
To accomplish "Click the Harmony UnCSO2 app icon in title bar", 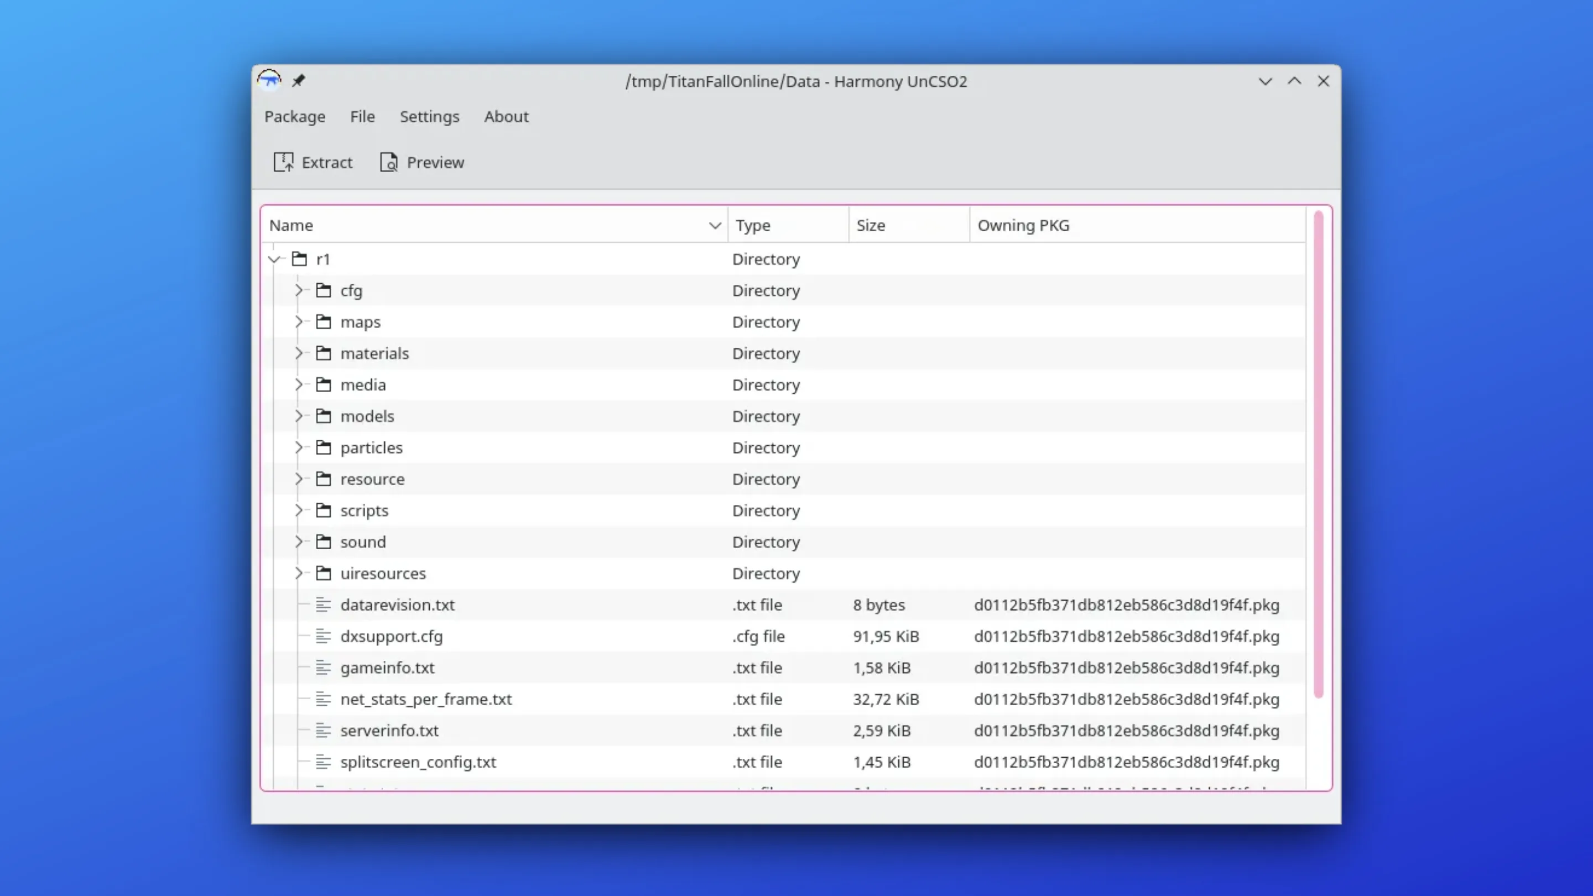I will click(269, 80).
